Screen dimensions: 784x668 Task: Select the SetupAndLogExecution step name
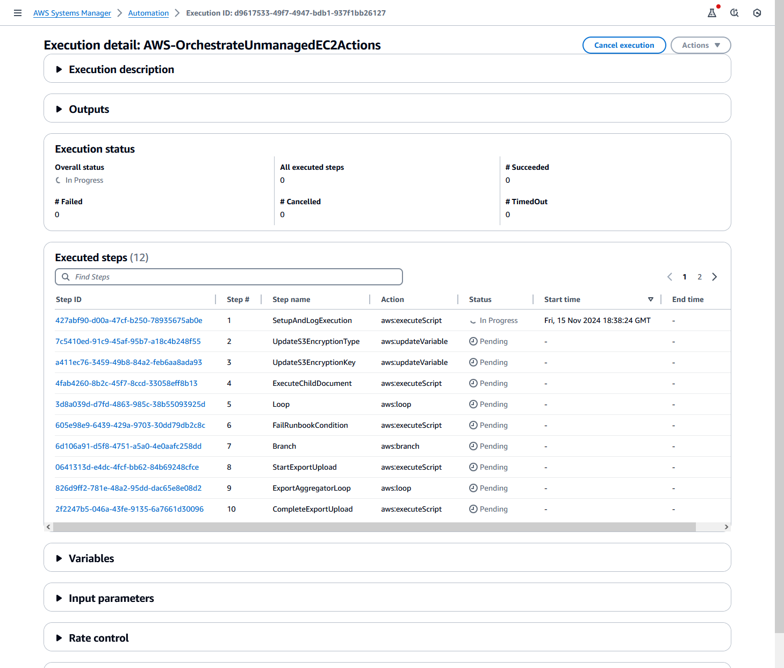(312, 320)
